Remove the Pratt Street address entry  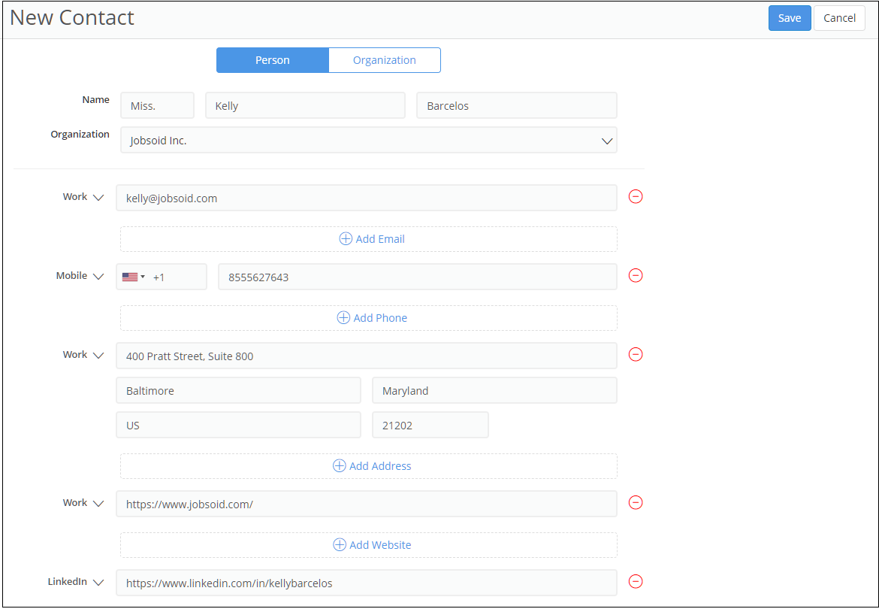[x=636, y=355]
